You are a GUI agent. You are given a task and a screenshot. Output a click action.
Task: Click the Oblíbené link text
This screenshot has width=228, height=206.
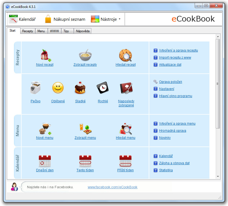tap(58, 101)
